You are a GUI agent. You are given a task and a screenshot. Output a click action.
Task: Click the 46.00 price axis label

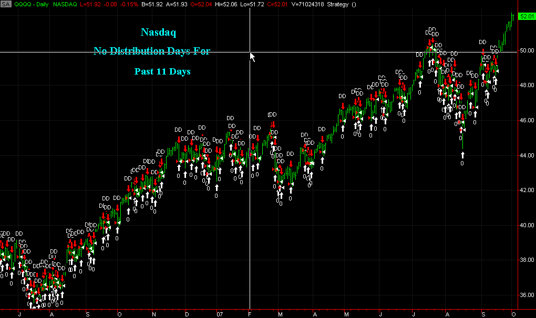[527, 121]
